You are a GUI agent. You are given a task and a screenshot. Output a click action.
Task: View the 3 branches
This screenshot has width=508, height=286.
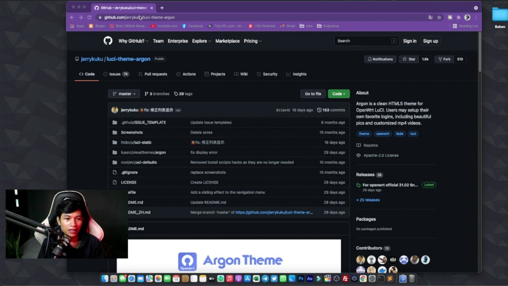(157, 94)
